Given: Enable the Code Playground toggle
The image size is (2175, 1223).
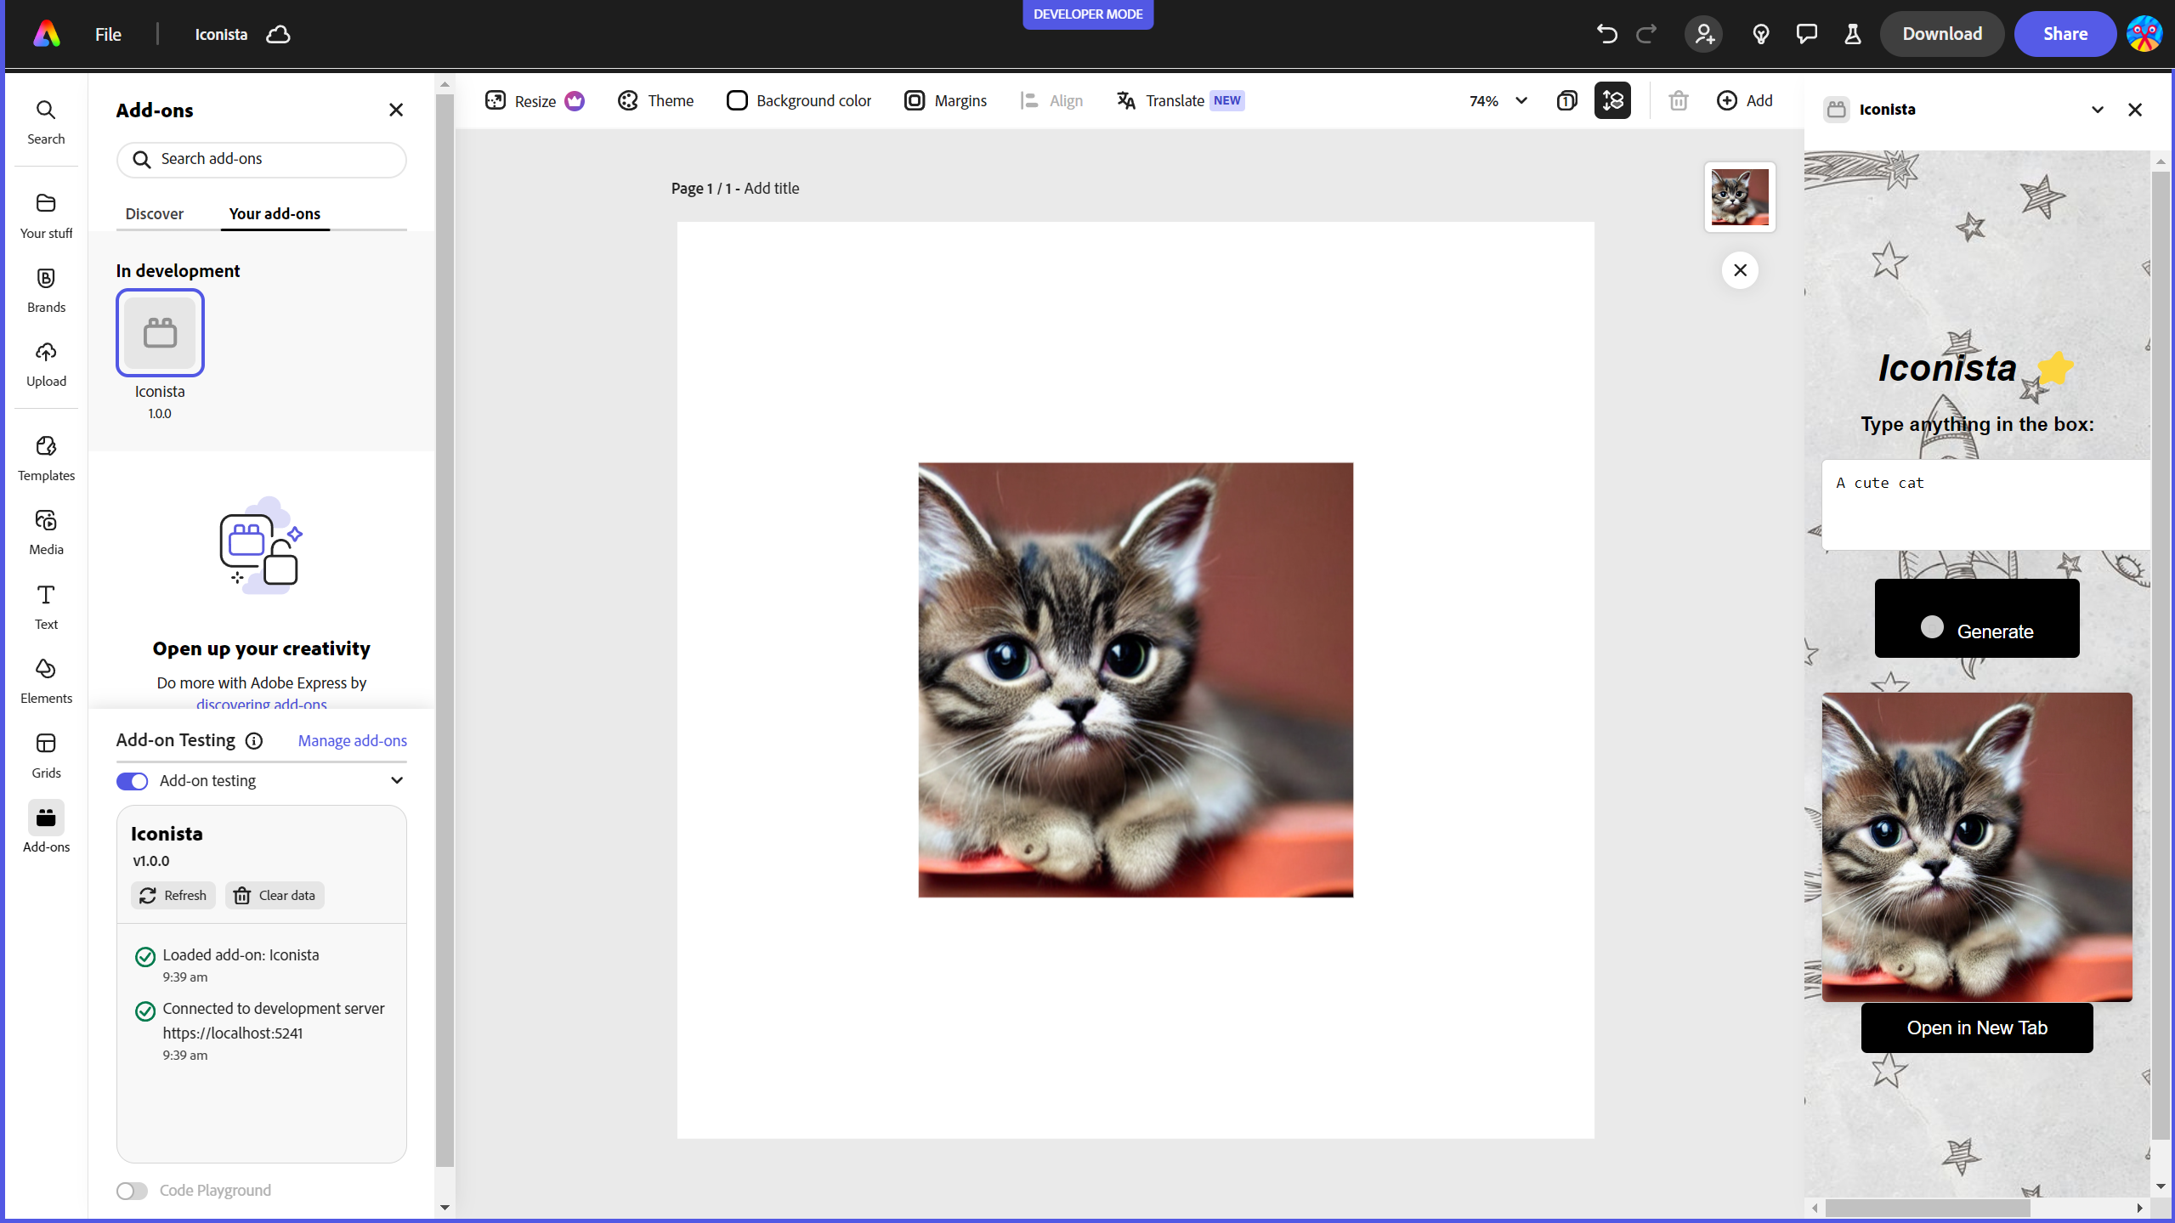Looking at the screenshot, I should [x=132, y=1191].
